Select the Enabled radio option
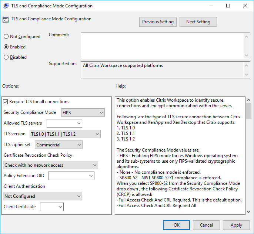The height and width of the screenshot is (234, 254). tap(6, 47)
